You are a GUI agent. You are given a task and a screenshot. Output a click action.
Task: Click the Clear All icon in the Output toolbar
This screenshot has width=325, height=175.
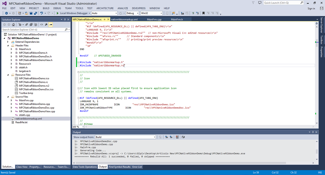pyautogui.click(x=177, y=137)
